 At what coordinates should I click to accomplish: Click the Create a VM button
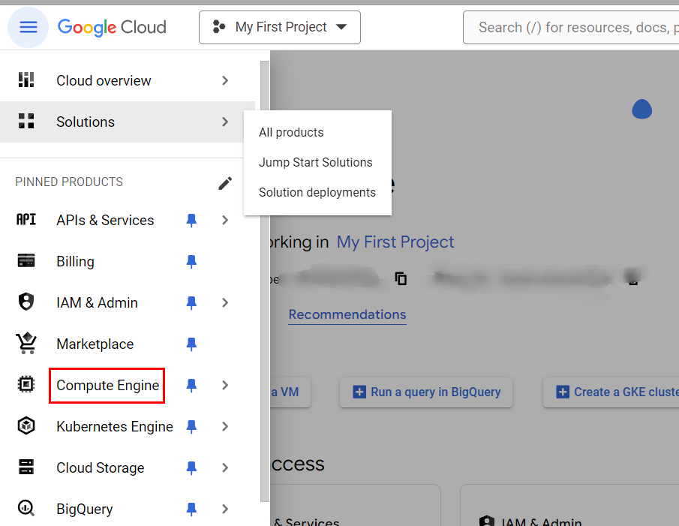290,392
